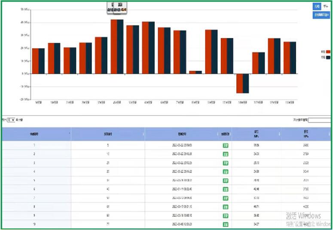333x230 pixels.
Task: Toggle the orange series in the chart legend
Action: [328, 51]
